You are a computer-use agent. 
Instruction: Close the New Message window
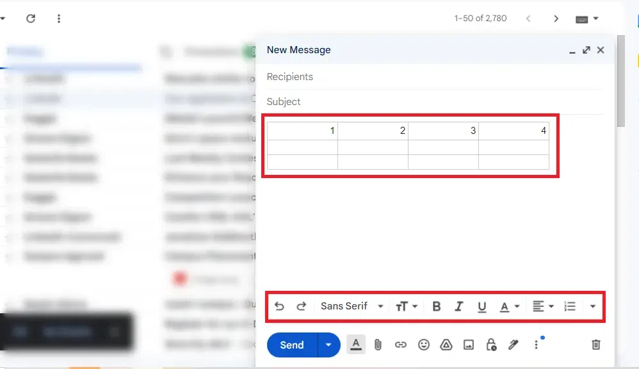pyautogui.click(x=601, y=50)
